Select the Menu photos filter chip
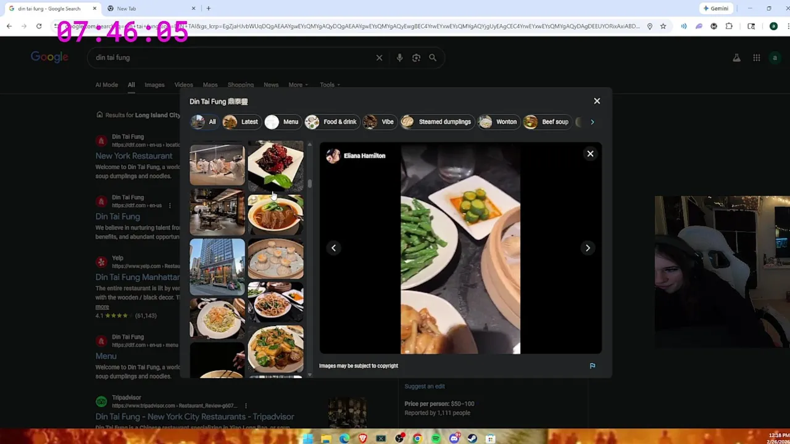Image resolution: width=790 pixels, height=444 pixels. pyautogui.click(x=283, y=121)
